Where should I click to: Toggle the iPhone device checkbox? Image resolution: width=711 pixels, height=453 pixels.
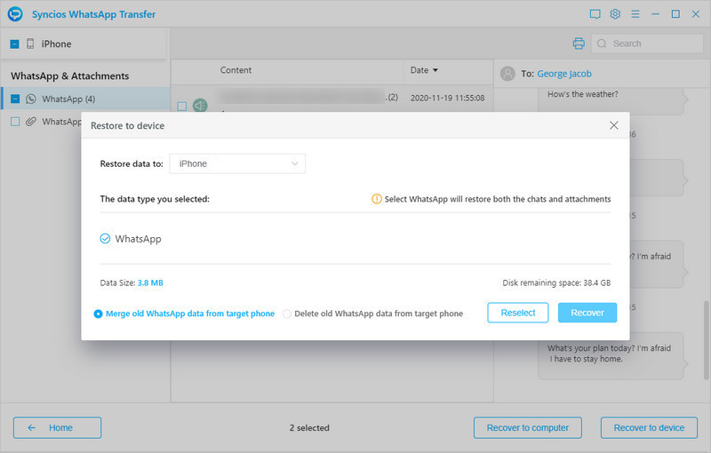14,44
